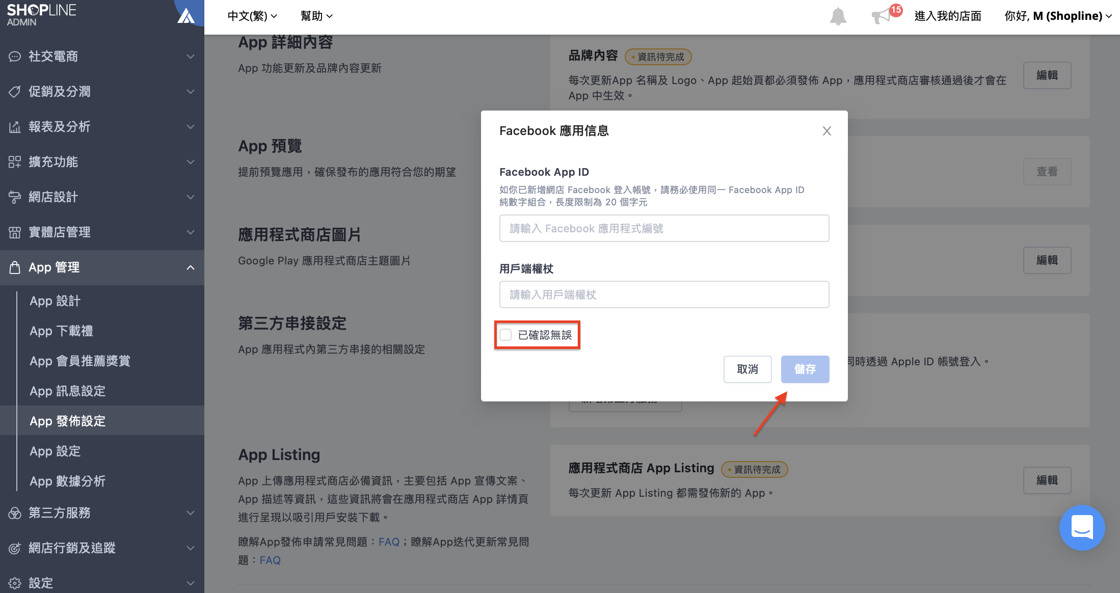
Task: Open the live chat bubble widget
Action: [x=1082, y=527]
